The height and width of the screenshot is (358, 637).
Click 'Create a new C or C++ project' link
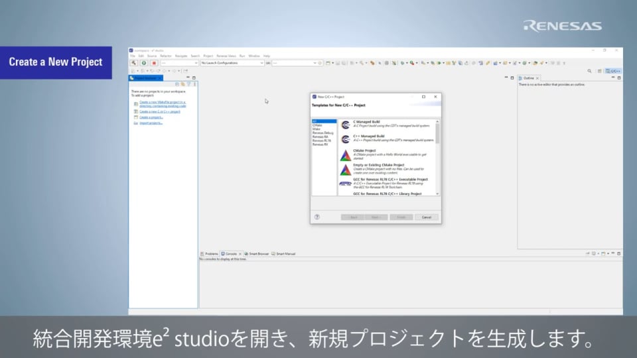pos(160,111)
